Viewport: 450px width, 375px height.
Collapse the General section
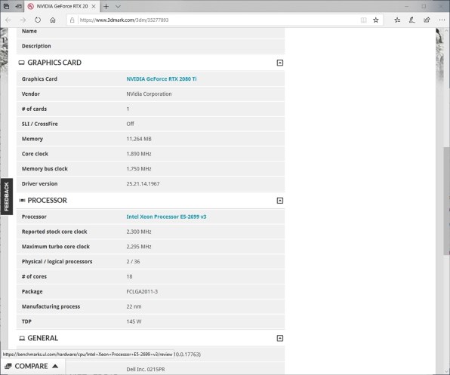pos(280,338)
